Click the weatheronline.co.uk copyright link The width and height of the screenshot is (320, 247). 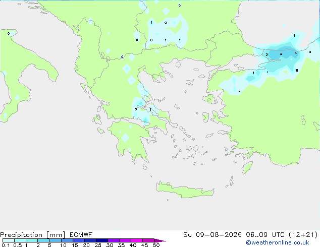coord(278,242)
